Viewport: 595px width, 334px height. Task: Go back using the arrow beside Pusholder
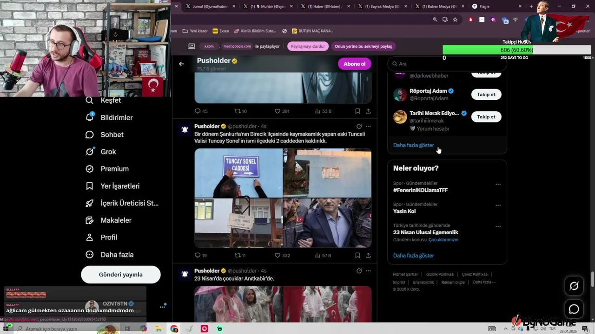[181, 64]
